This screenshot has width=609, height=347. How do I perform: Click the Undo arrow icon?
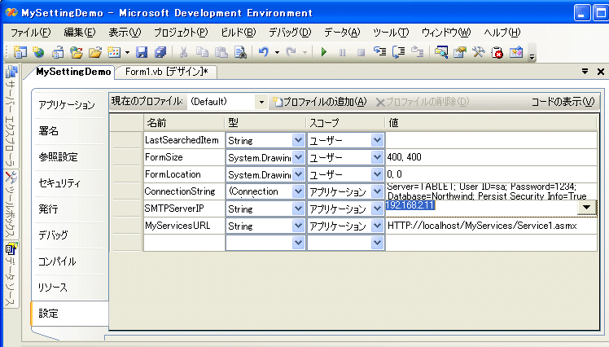tap(264, 52)
